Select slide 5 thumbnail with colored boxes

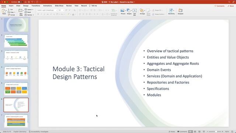(16, 89)
